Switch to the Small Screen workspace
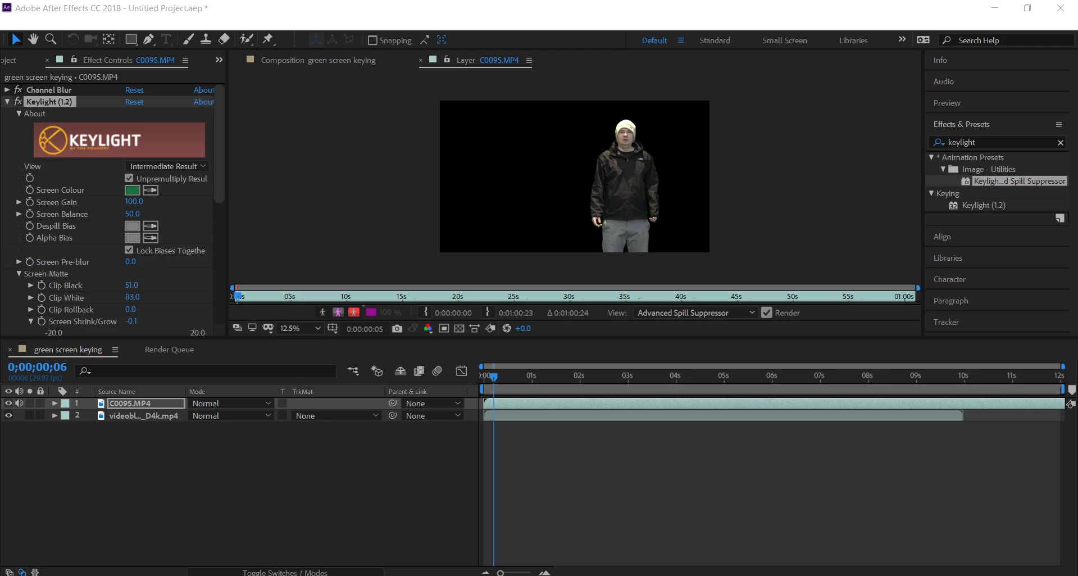Viewport: 1078px width, 576px height. (x=784, y=40)
